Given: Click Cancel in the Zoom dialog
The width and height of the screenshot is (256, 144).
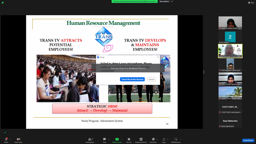Looking at the screenshot, I should 151,79.
